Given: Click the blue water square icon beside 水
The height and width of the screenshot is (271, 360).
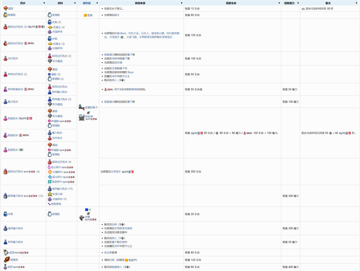Looking at the screenshot, I should click(87, 210).
